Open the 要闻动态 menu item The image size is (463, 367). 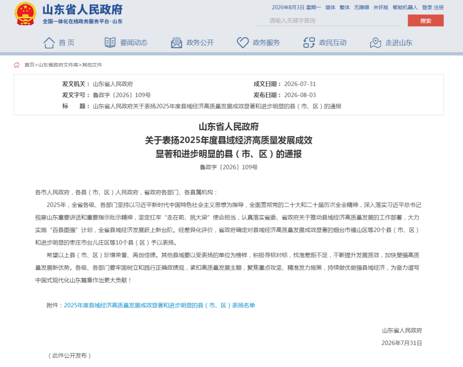(134, 43)
